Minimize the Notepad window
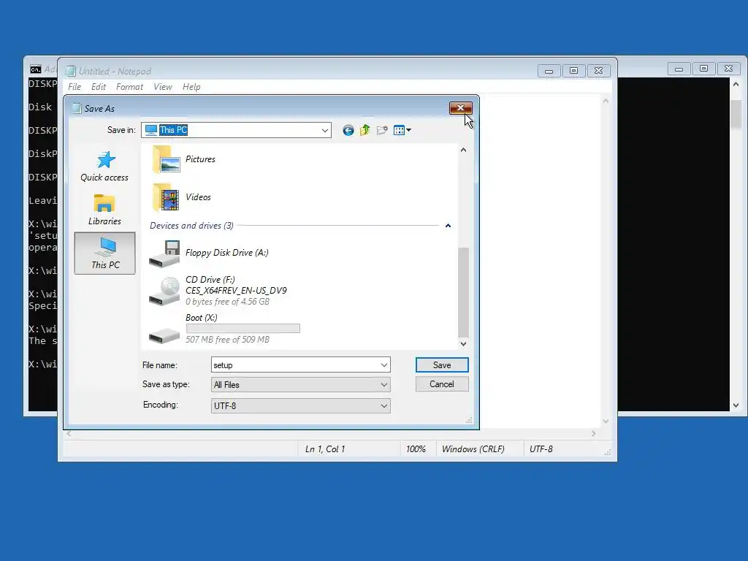 pyautogui.click(x=549, y=71)
